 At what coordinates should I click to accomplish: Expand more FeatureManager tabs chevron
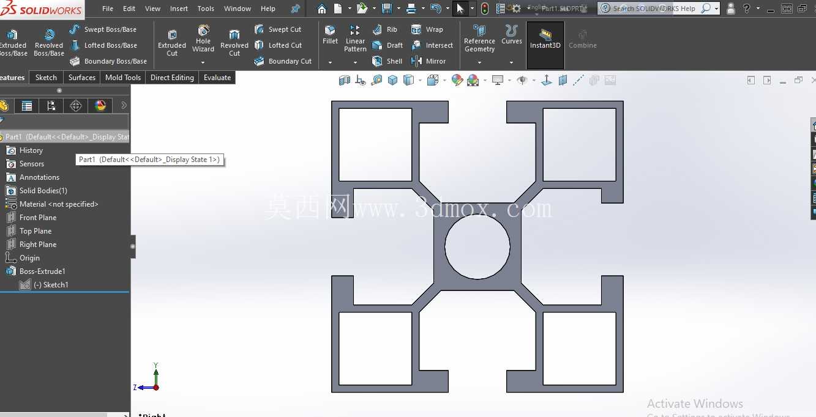124,106
